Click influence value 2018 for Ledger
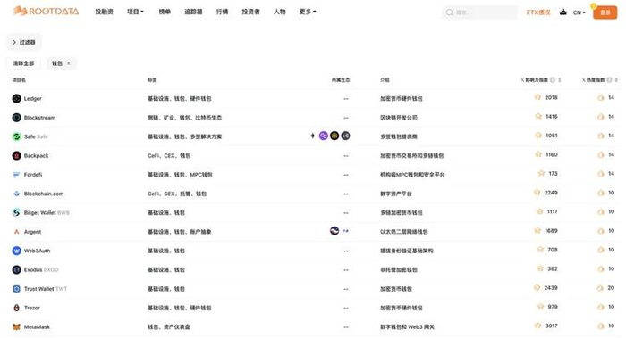The image size is (626, 338). (551, 97)
